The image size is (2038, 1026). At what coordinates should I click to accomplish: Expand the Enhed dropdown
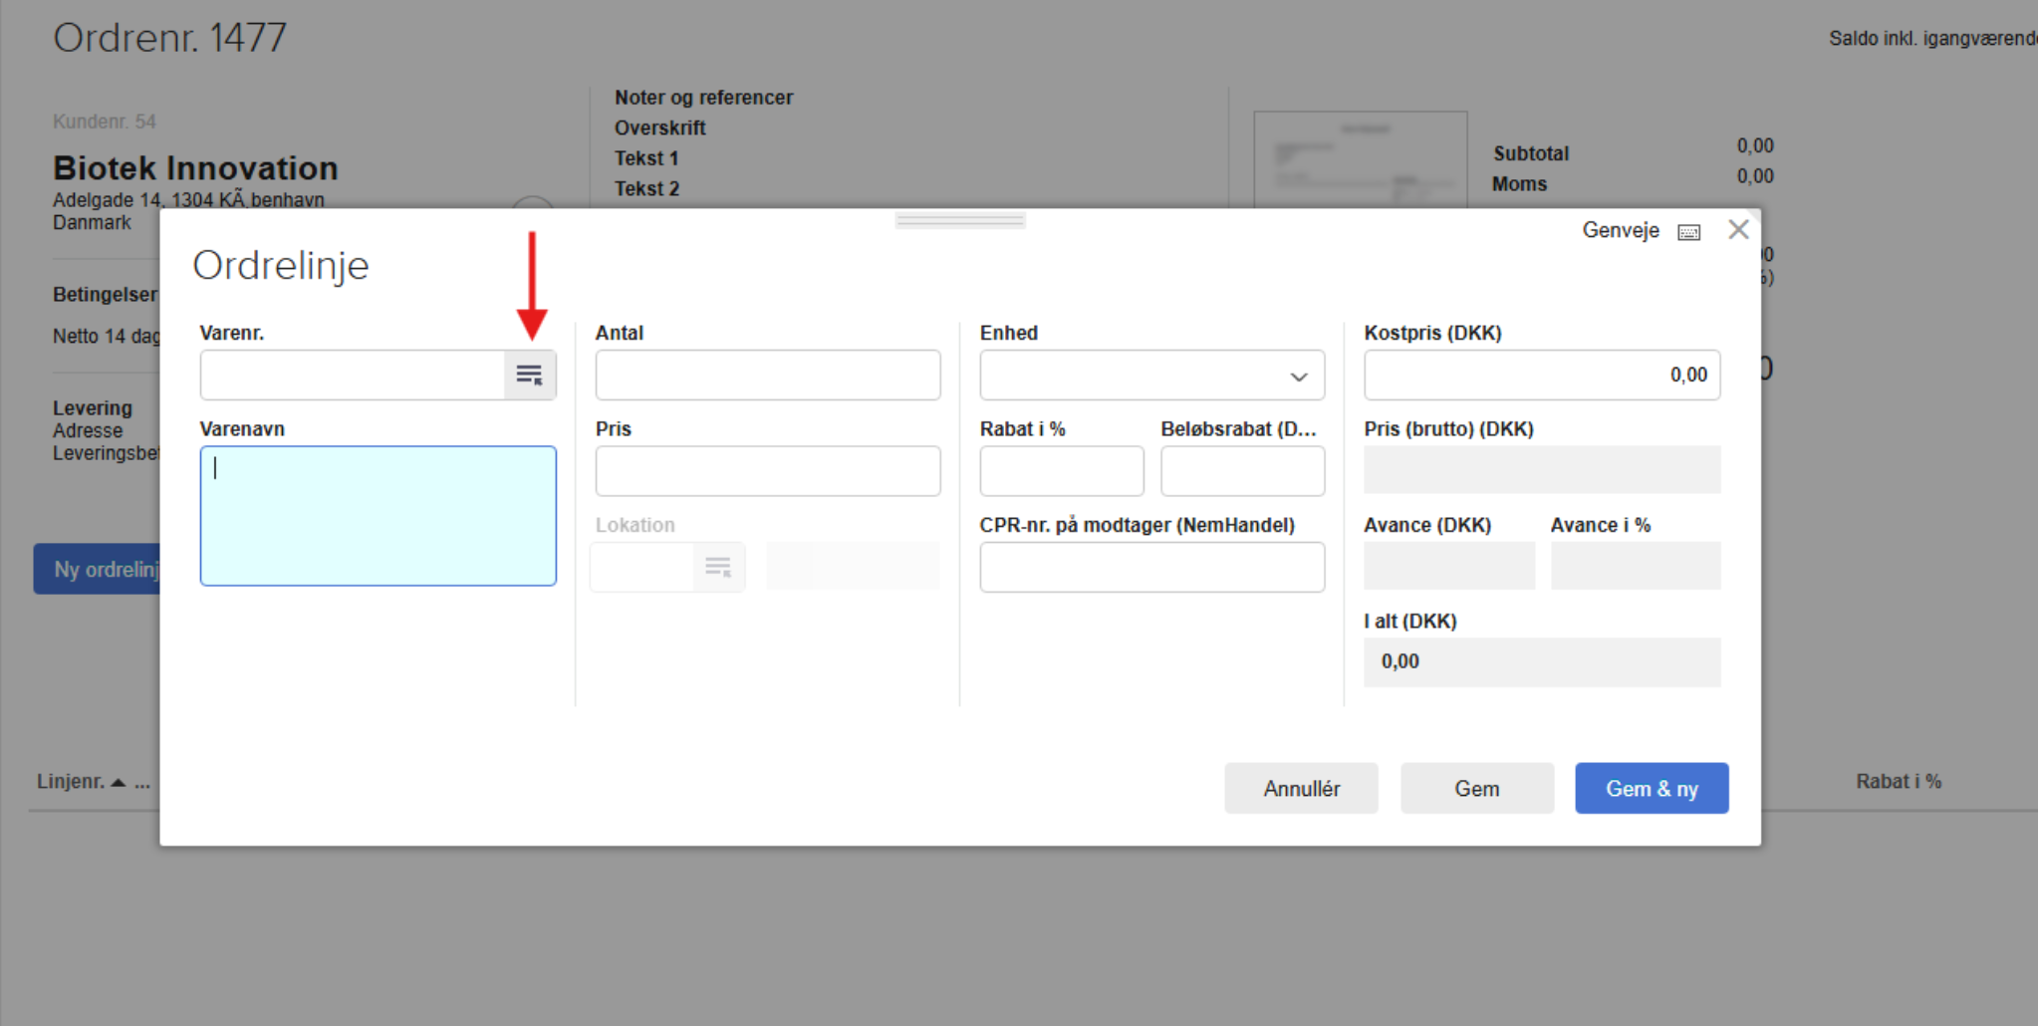1298,377
